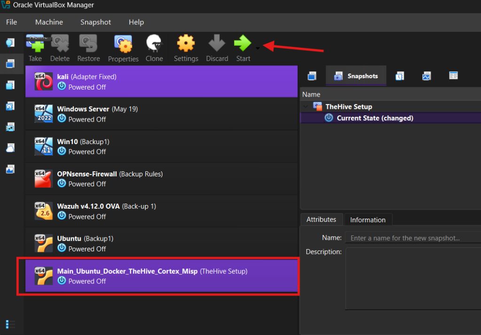The width and height of the screenshot is (481, 335).
Task: Click the Discard saved state icon
Action: pos(217,45)
